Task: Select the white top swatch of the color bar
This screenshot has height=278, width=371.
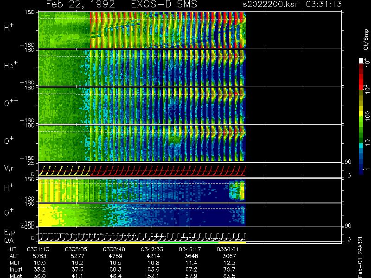Action: pos(361,61)
